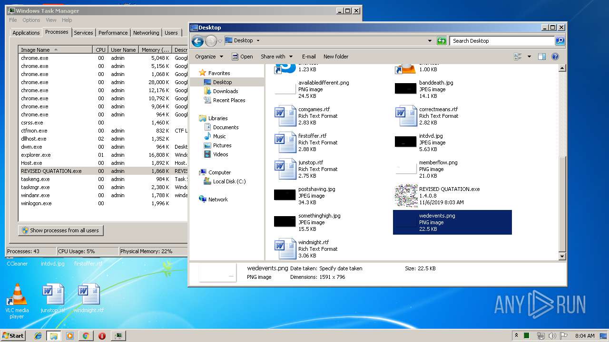Open the File menu in Task Manager
Screen dimensions: 609x342
point(13,20)
